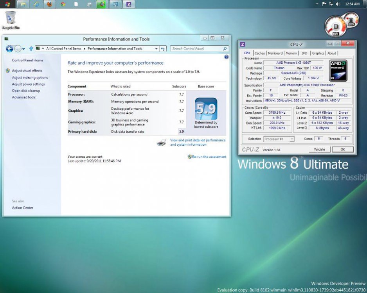Click the Primary hard disk subscore 5.9
367x293 pixels.
182,132
